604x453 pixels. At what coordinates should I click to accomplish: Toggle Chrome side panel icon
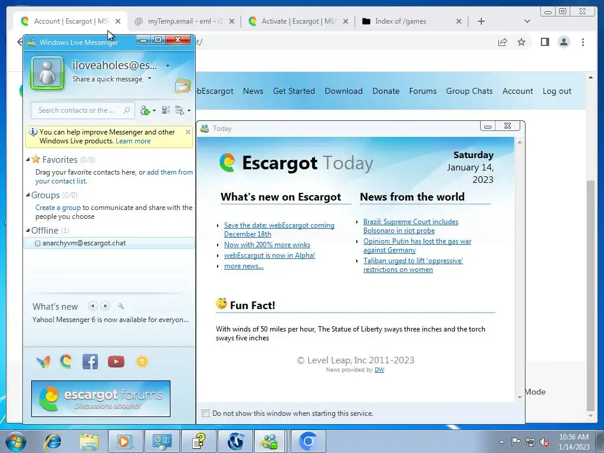544,42
